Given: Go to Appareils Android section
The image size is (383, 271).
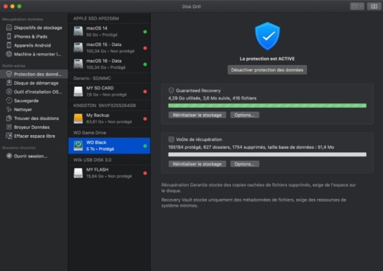Looking at the screenshot, I should tap(34, 45).
